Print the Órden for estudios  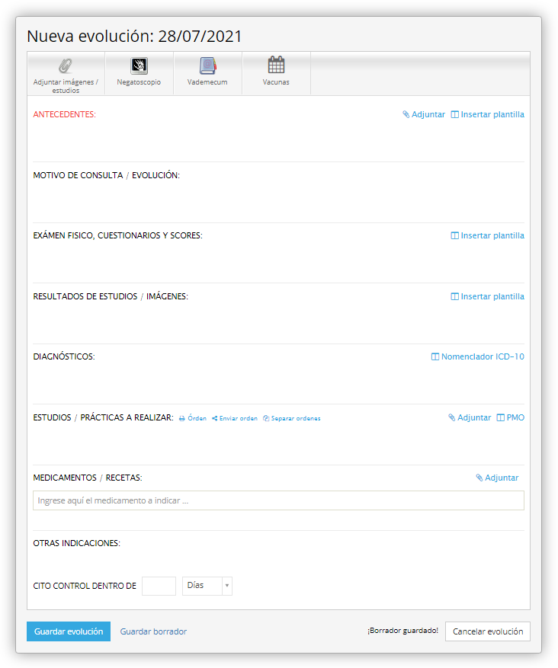pos(193,418)
